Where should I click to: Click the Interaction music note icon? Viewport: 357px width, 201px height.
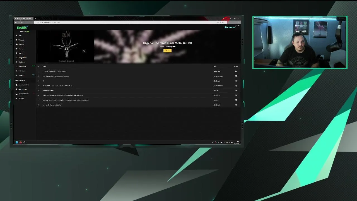pos(16,66)
